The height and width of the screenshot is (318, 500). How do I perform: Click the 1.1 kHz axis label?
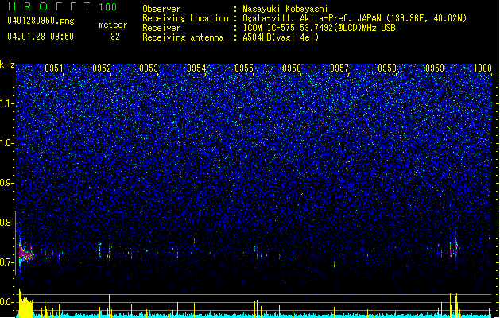pyautogui.click(x=6, y=103)
